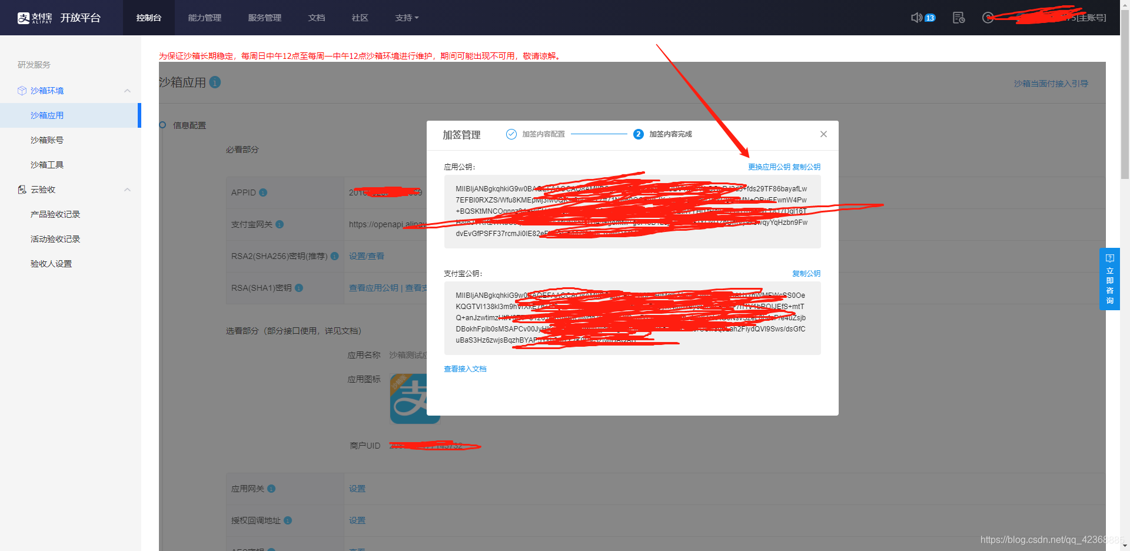Viewport: 1130px width, 551px height.
Task: Click the 研发服务 sidebar heading
Action: coord(34,65)
